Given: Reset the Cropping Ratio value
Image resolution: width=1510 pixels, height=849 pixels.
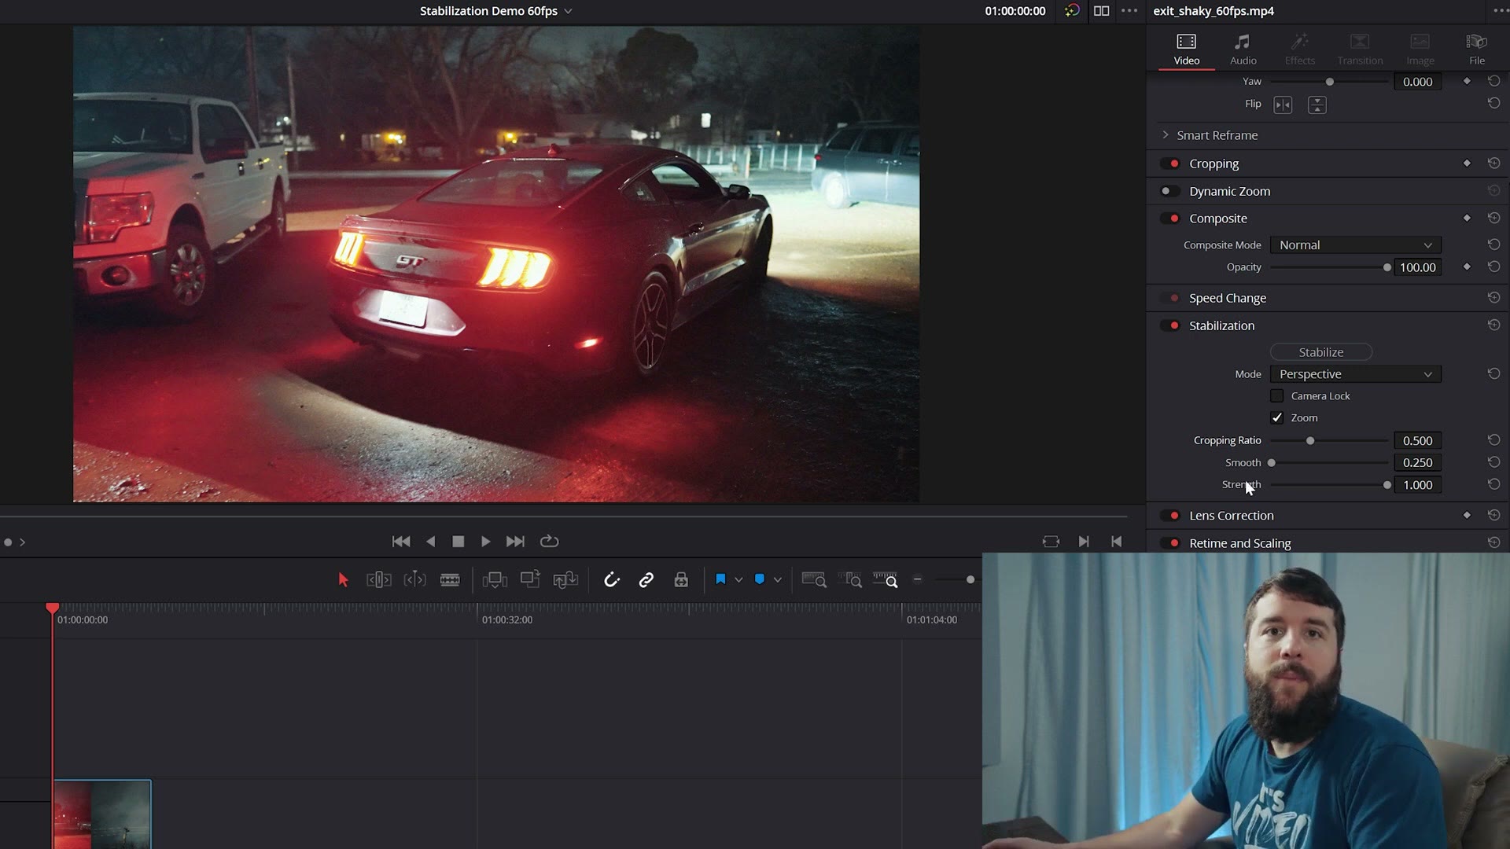Looking at the screenshot, I should coord(1493,440).
